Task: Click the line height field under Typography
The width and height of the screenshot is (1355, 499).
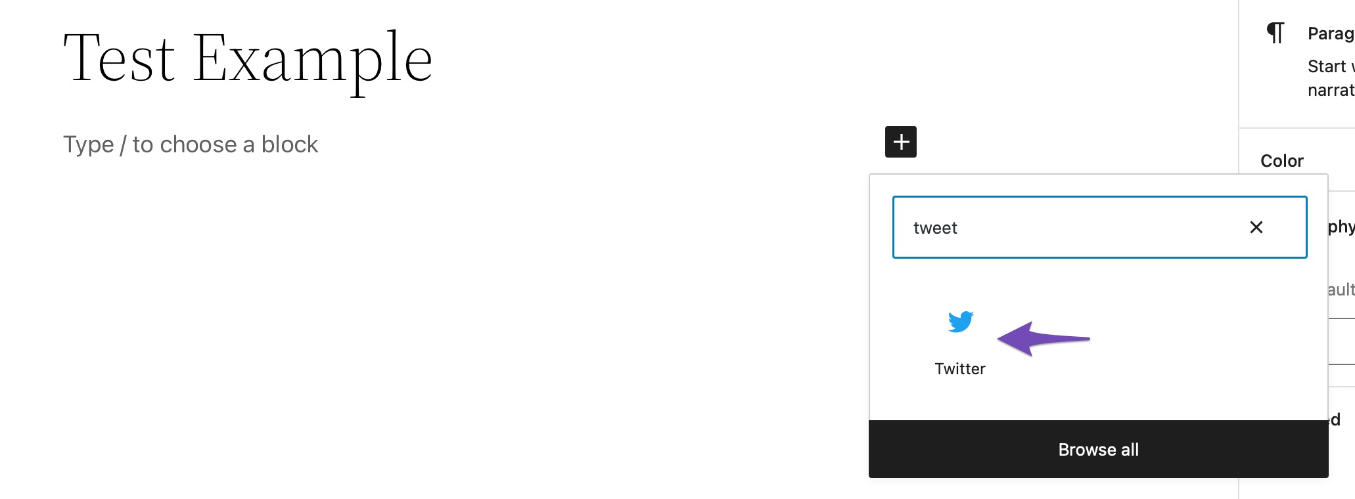Action: (x=1341, y=342)
